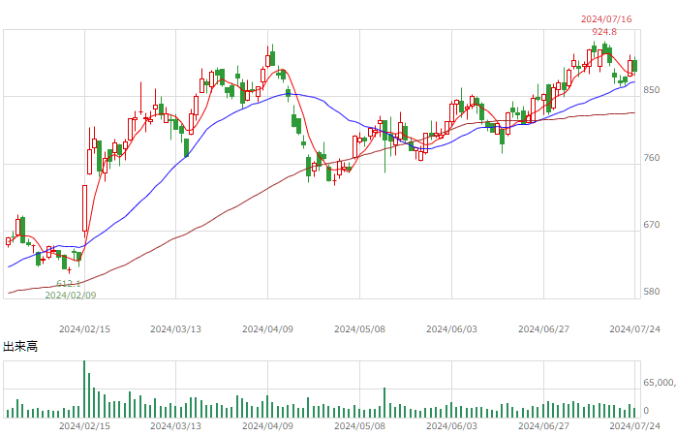Click the 760 price axis label

coord(652,157)
